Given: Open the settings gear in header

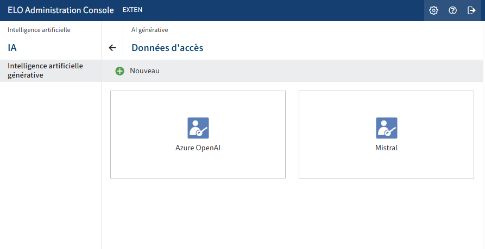Looking at the screenshot, I should 433,10.
